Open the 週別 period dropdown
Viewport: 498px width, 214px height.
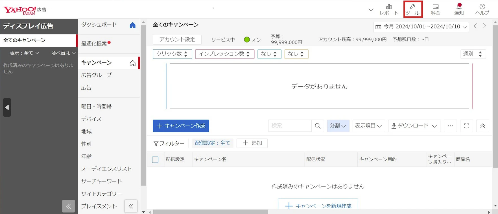473,54
